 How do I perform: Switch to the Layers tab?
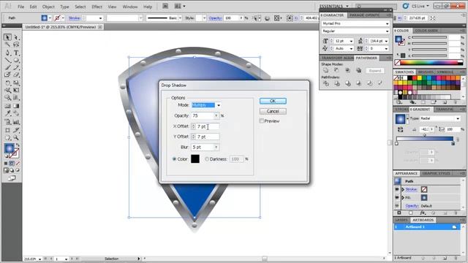point(401,220)
